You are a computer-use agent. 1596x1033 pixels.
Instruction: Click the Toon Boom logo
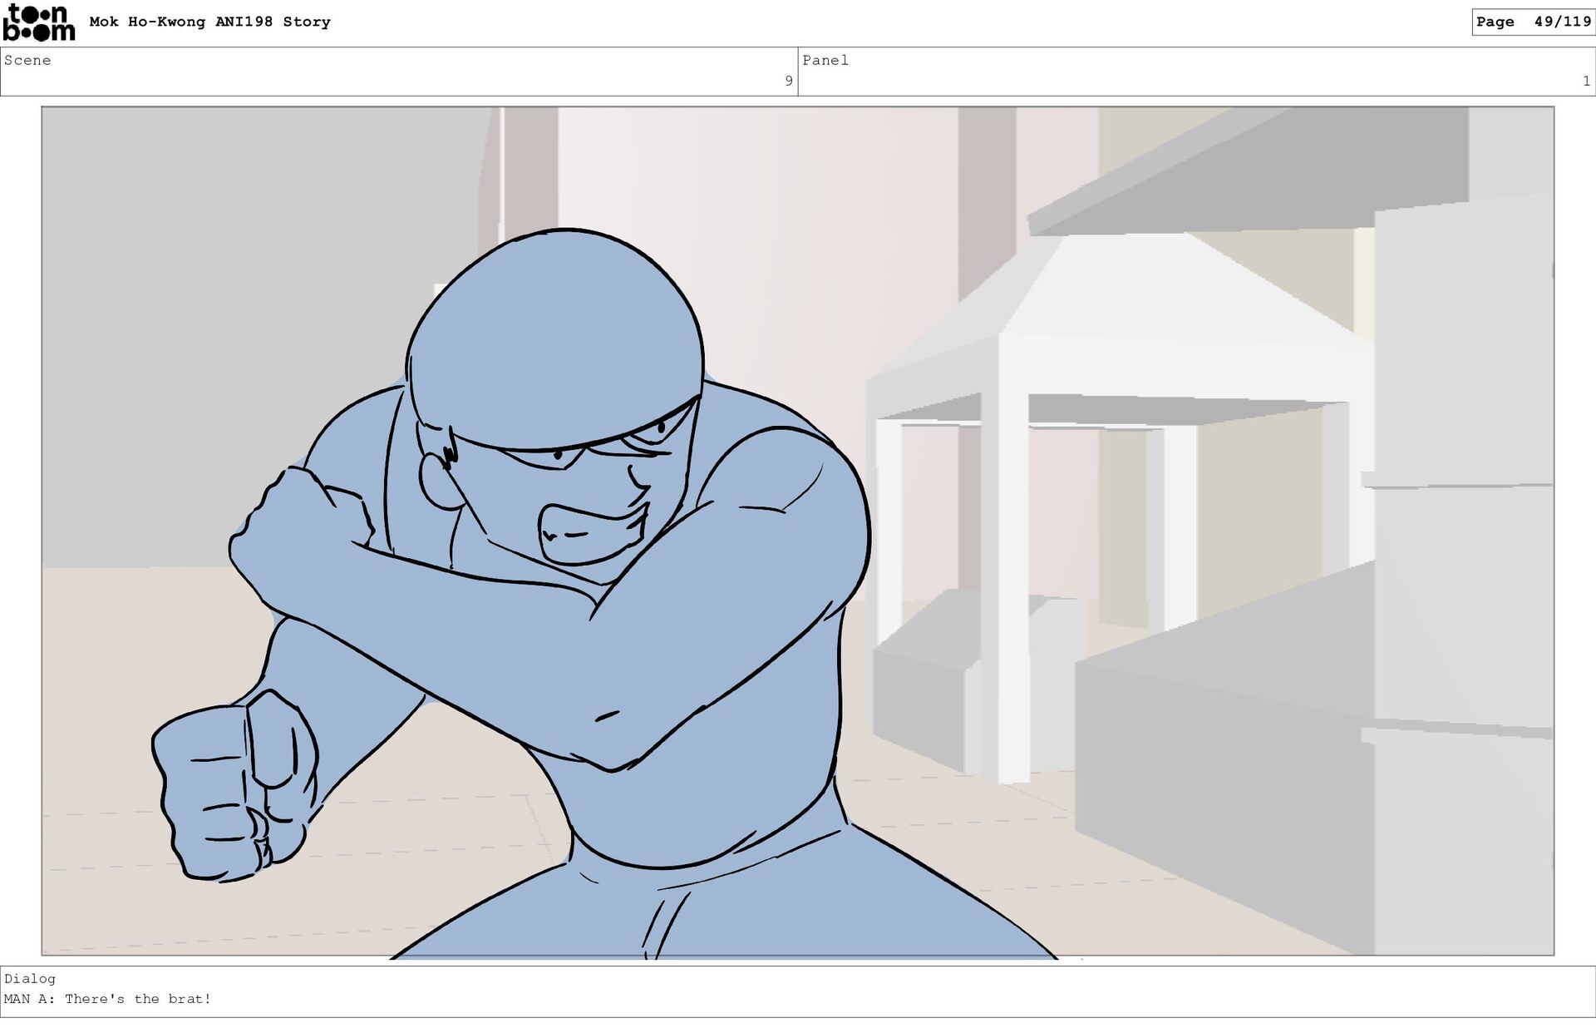pyautogui.click(x=38, y=22)
